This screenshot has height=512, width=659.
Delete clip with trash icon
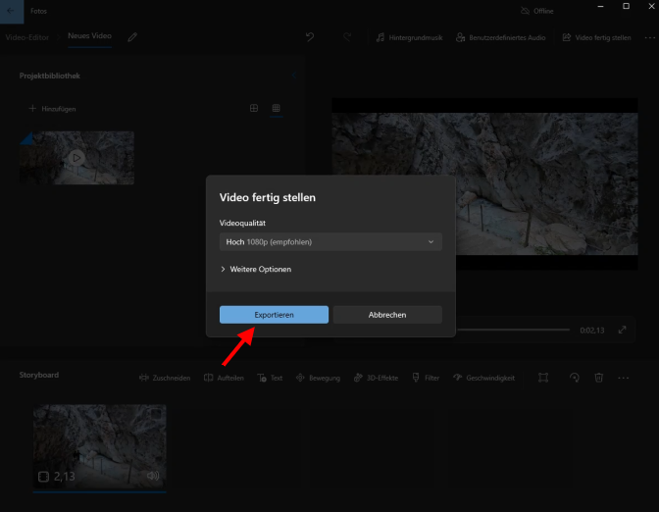tap(599, 378)
